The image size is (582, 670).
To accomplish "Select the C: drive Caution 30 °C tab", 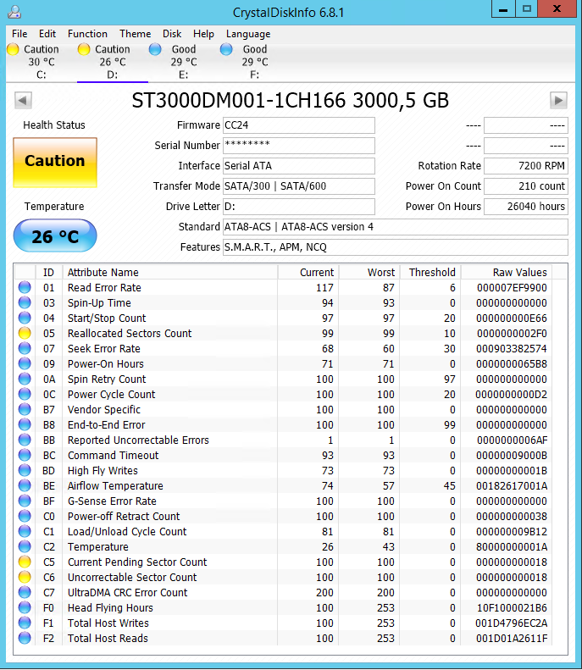I will click(41, 62).
